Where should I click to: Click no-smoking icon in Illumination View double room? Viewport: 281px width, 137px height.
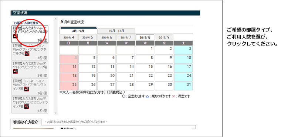click(x=27, y=54)
